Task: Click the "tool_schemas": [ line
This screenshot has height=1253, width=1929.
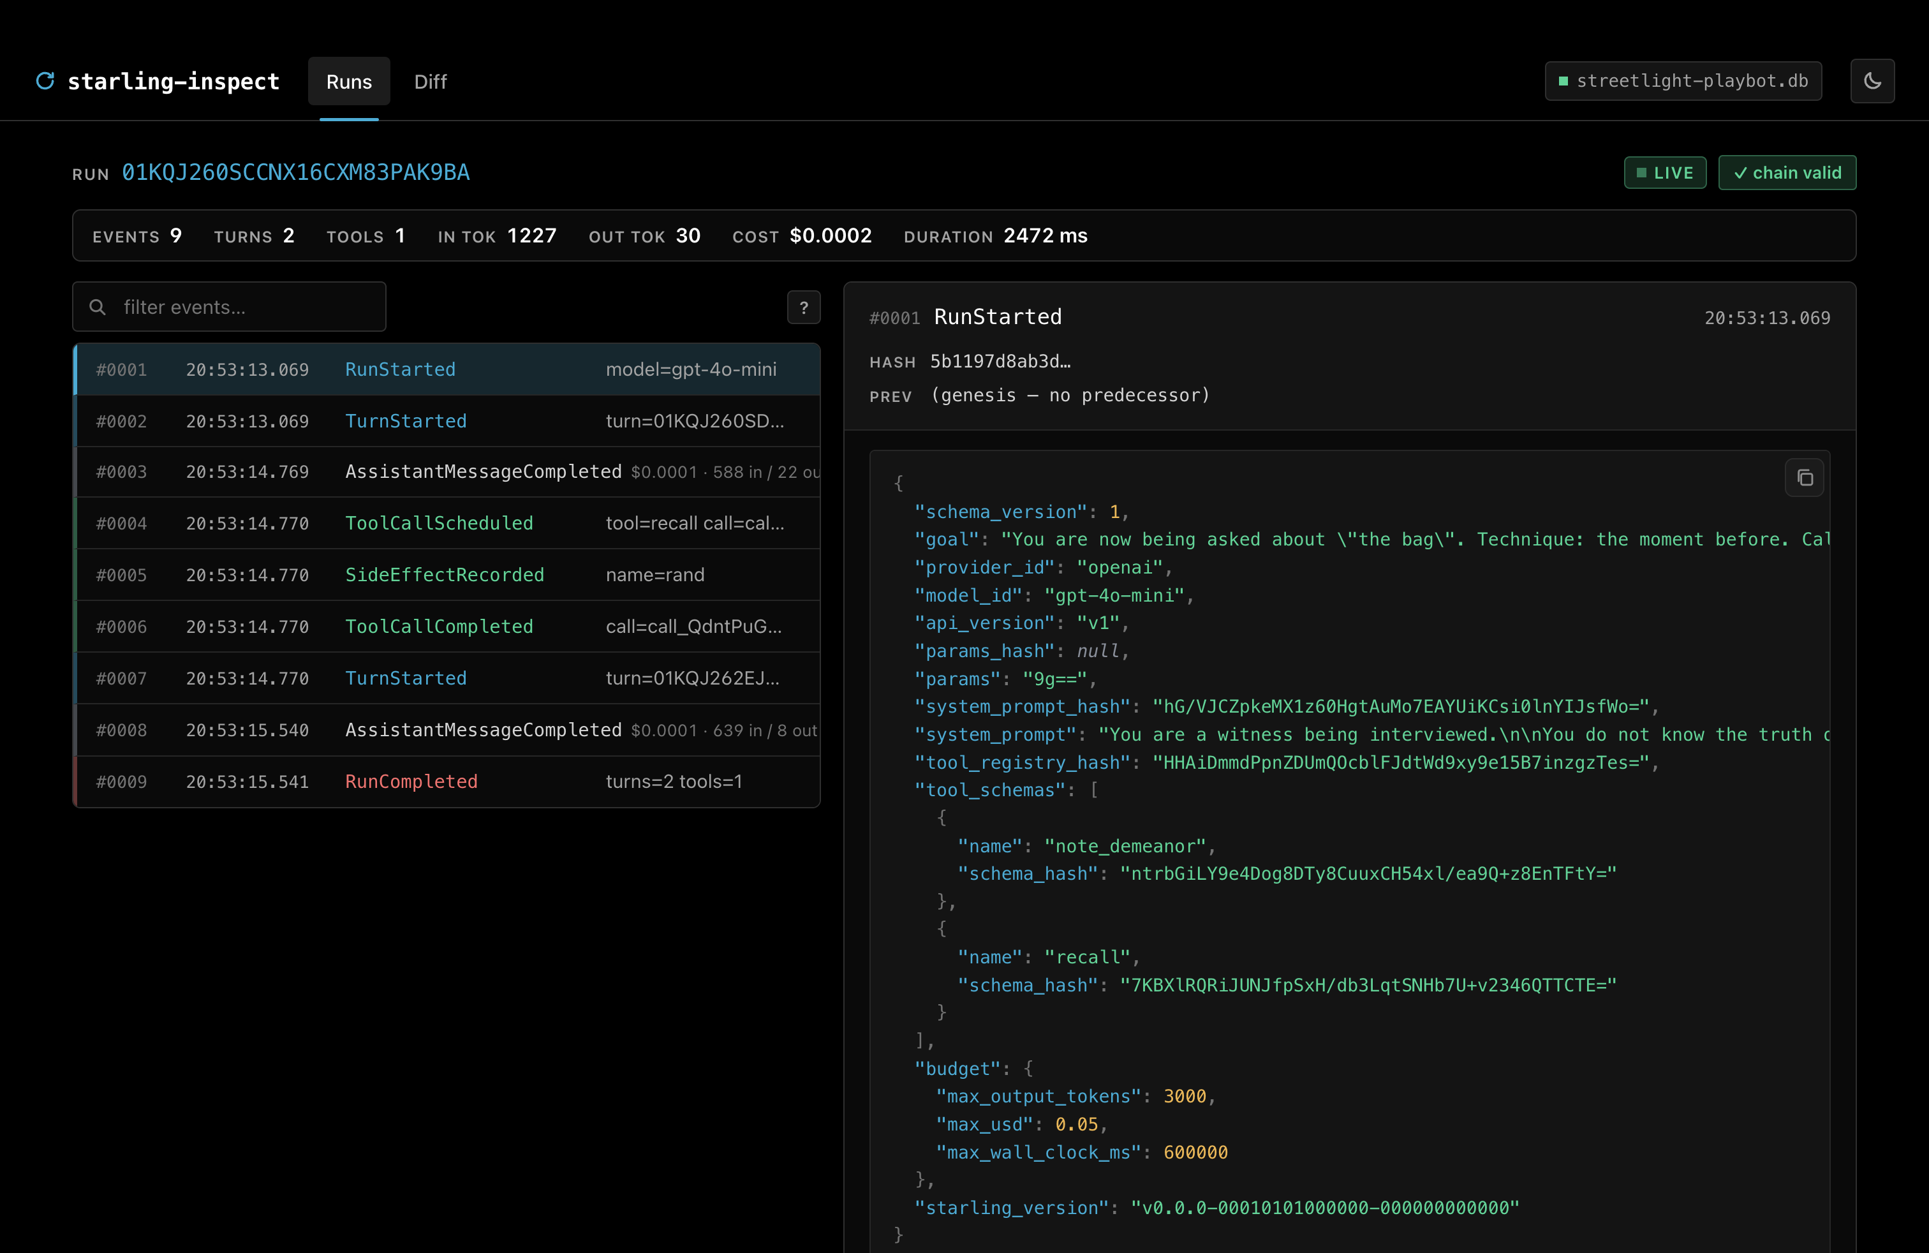Action: click(1006, 790)
